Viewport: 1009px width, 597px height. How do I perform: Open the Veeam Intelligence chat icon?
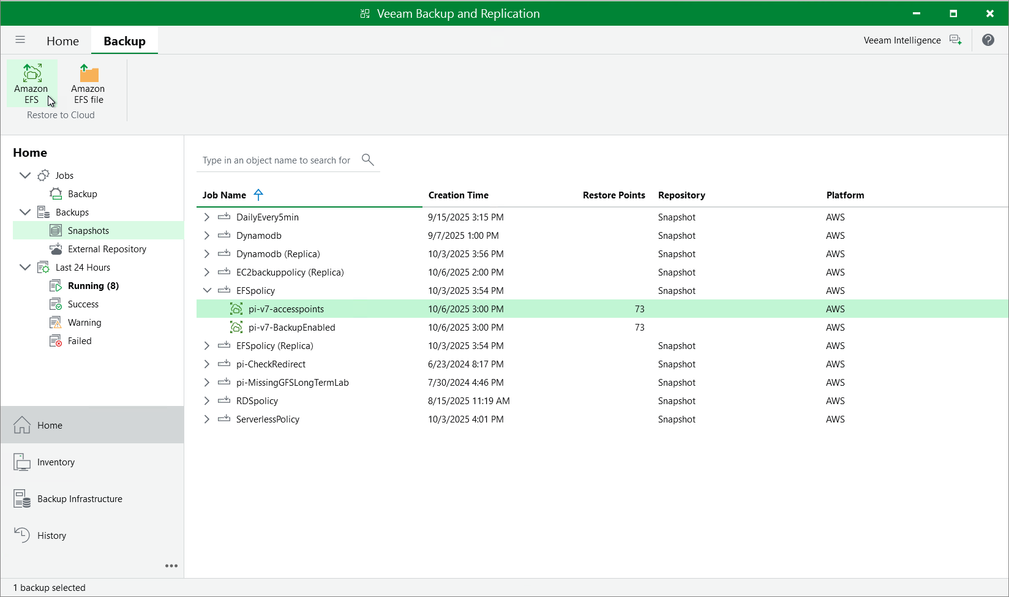(955, 40)
